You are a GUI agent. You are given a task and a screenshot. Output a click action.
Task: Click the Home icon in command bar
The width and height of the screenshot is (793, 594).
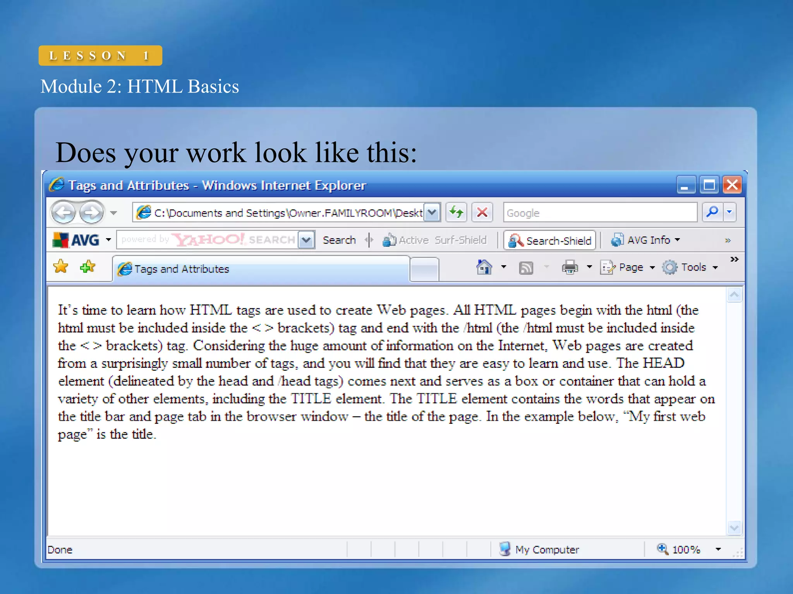tap(484, 267)
